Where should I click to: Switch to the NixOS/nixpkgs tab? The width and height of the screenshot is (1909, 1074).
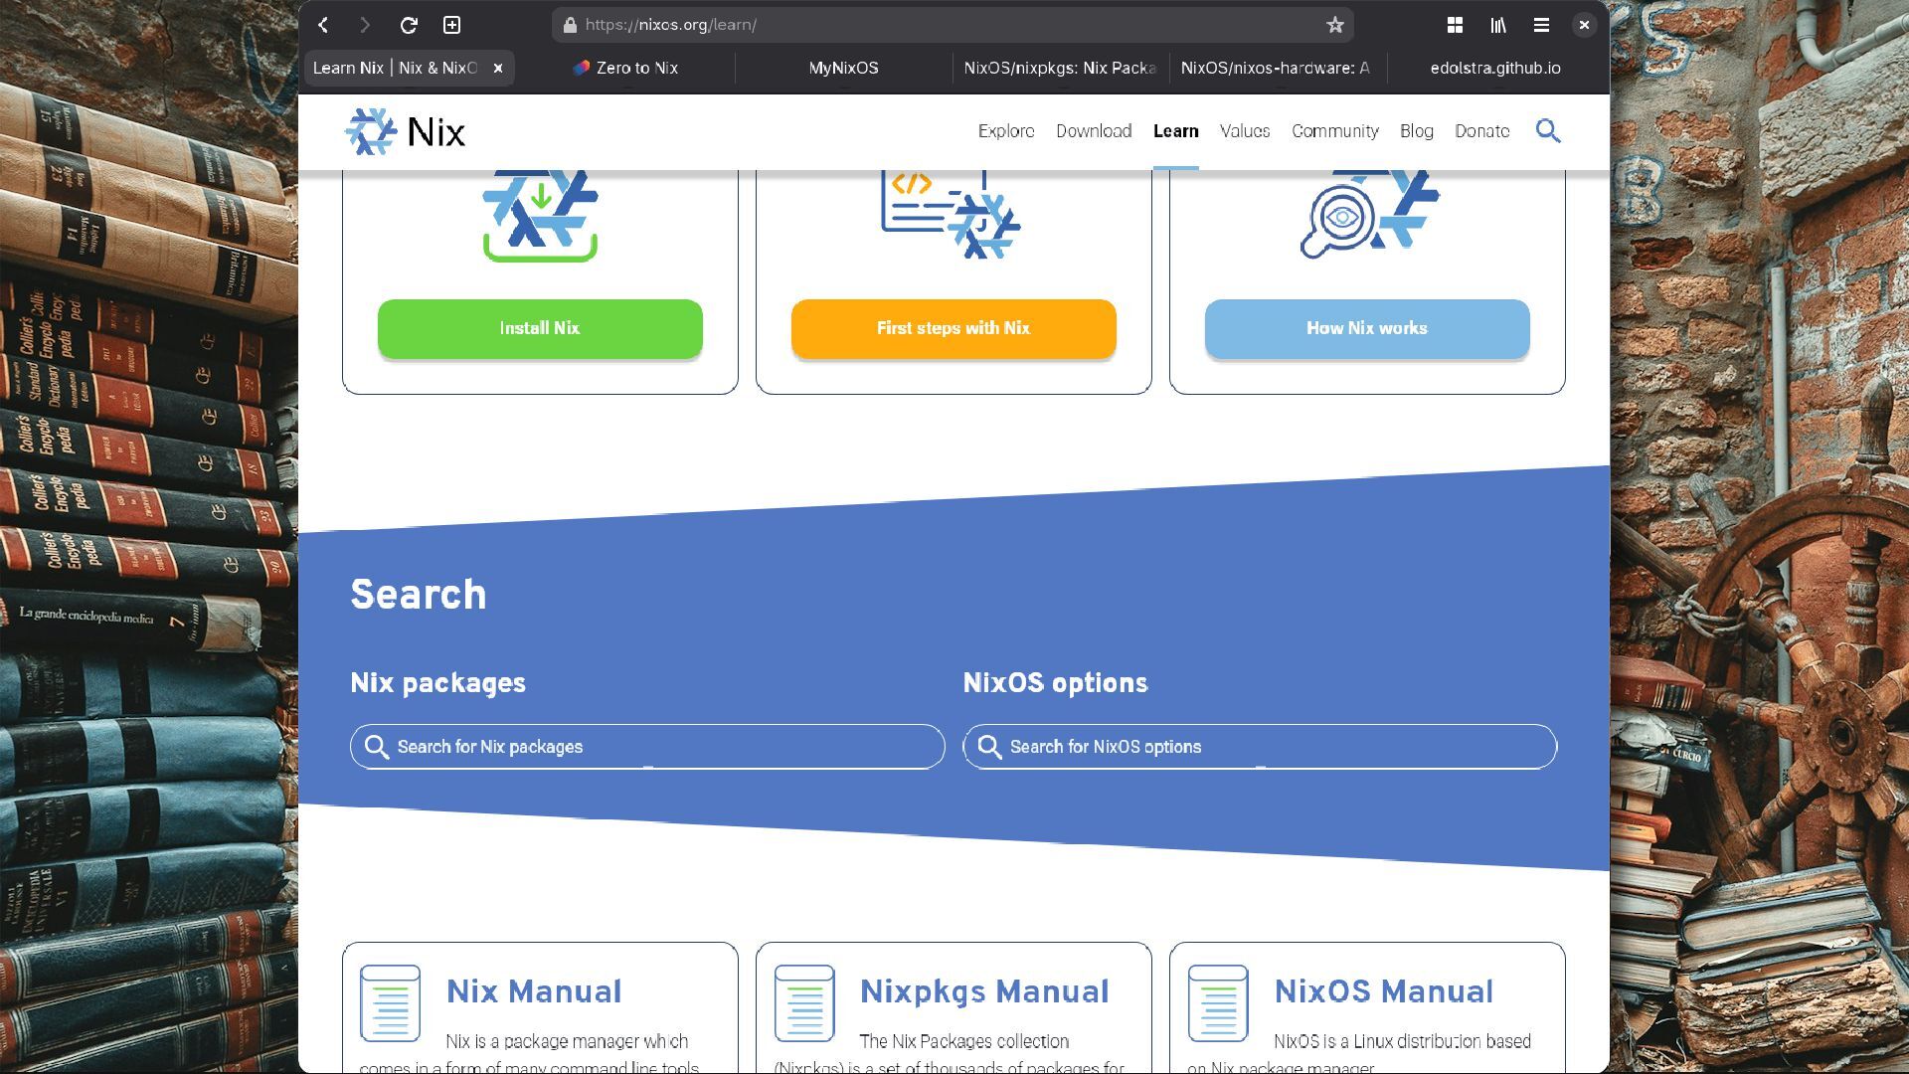(x=1060, y=68)
